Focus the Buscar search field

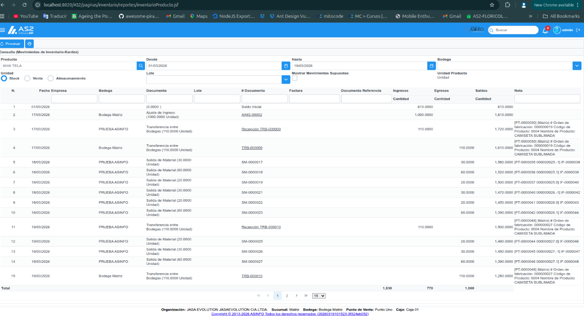[513, 30]
